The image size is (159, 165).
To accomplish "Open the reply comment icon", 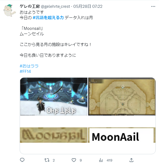I will (x=22, y=160).
